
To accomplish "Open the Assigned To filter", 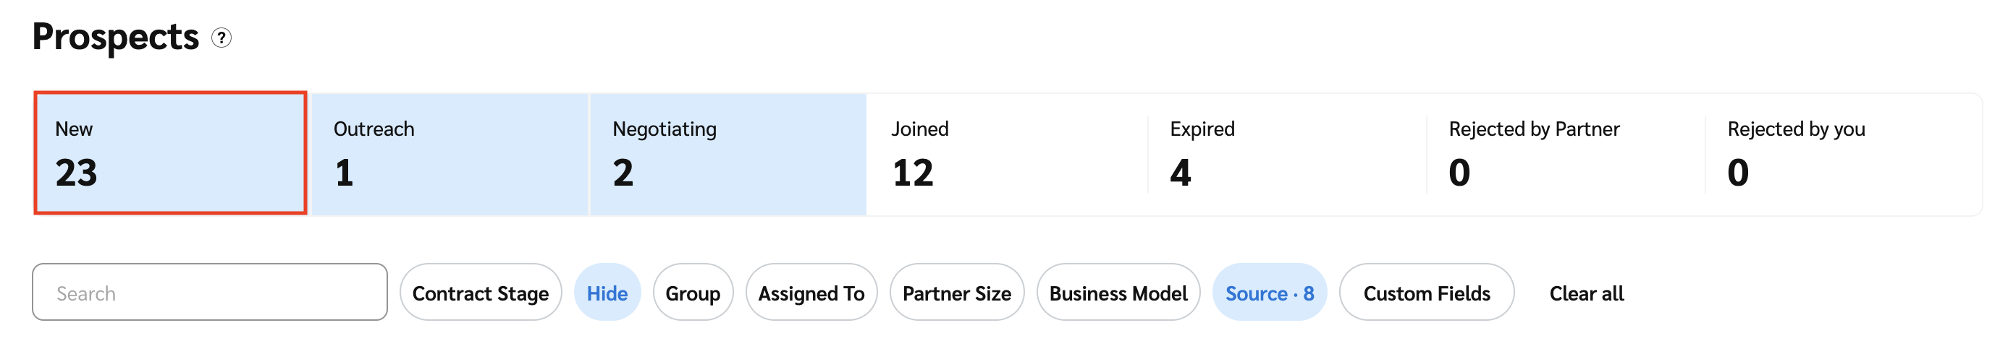I will 811,293.
